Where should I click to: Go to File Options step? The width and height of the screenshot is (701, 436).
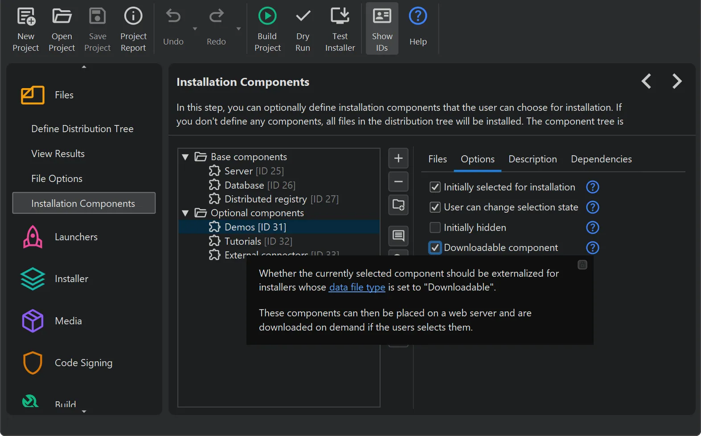click(x=57, y=179)
